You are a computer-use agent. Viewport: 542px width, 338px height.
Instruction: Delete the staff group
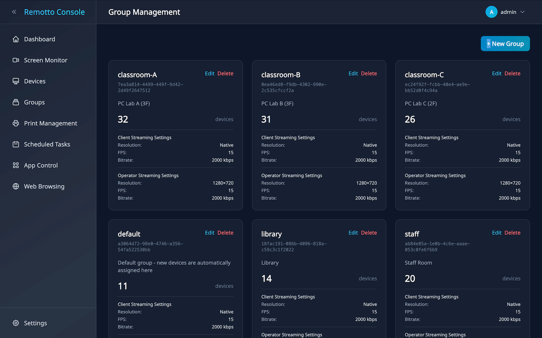512,233
